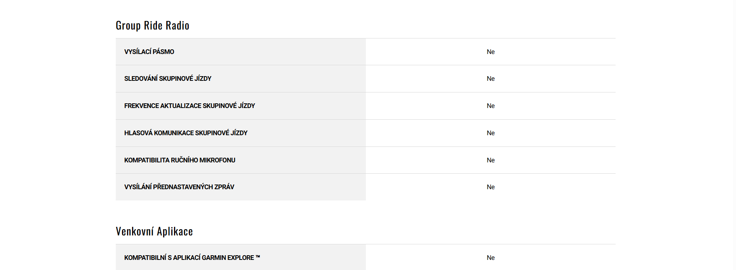The image size is (736, 270).
Task: Click 'Ne' in the KOMPATIBILITA RUČNÍHO MIKROFONU row
Action: 491,160
